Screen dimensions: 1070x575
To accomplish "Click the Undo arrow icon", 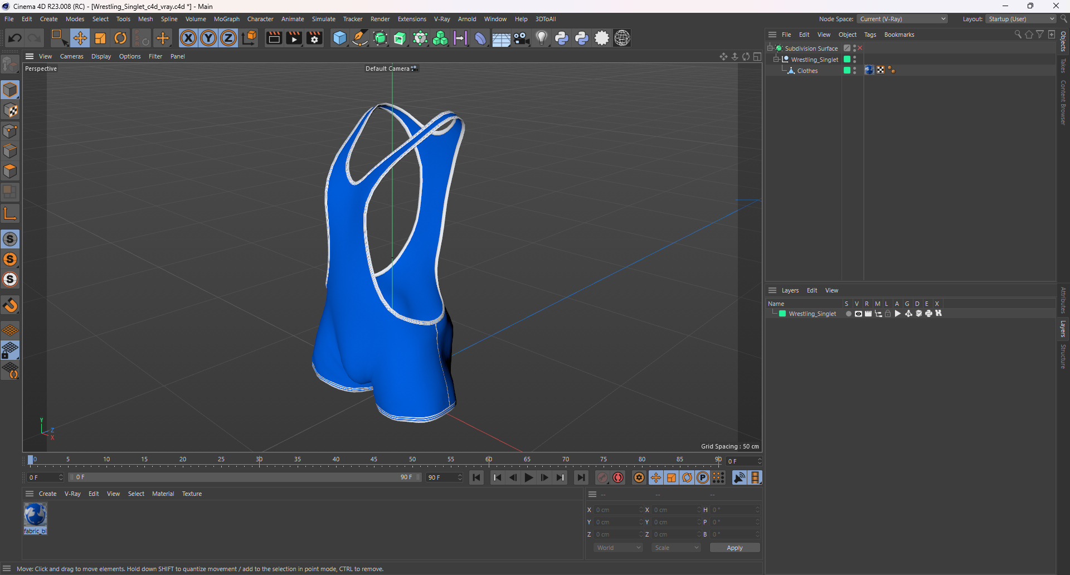I will (x=15, y=38).
